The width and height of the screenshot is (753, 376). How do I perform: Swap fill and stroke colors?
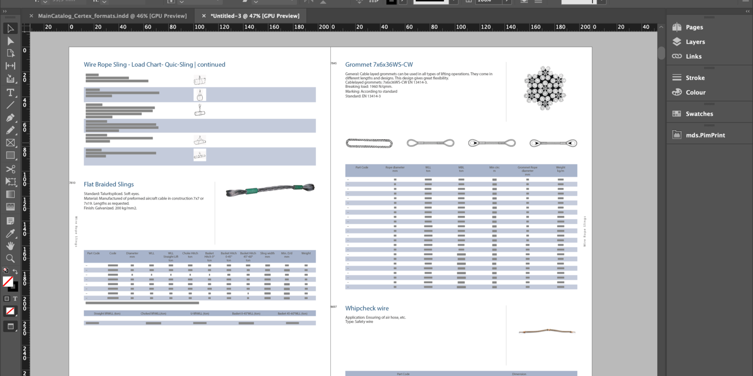tap(16, 271)
